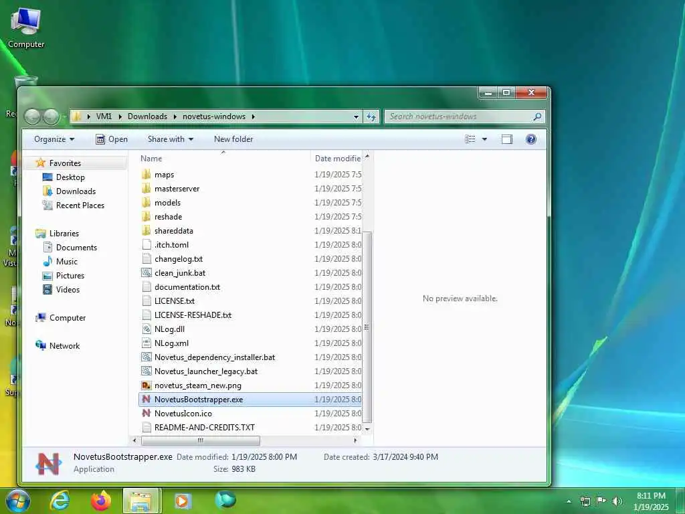Open the taskbar clock and date
The width and height of the screenshot is (685, 514).
click(650, 501)
